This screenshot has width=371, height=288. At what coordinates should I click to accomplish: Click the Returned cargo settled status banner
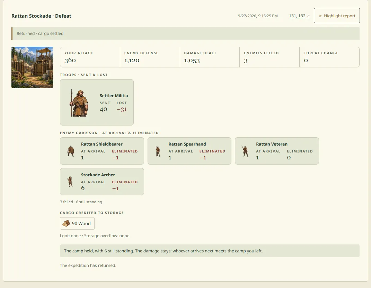coord(186,34)
